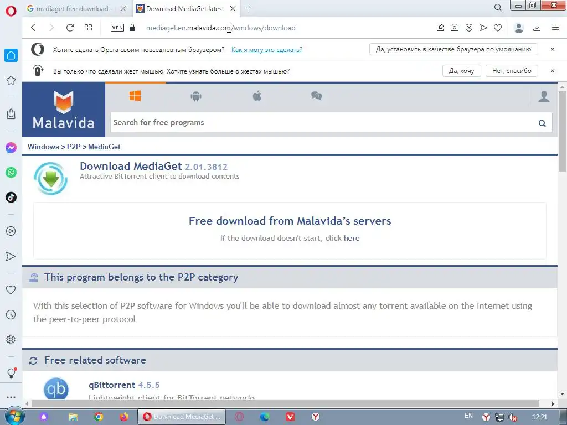Open the Windows Start button
Screen dimensions: 567x425
point(14,417)
